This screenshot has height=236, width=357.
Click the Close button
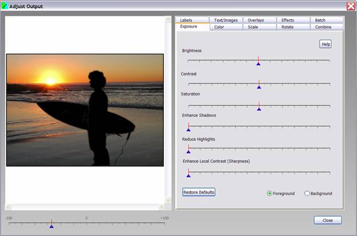click(328, 220)
